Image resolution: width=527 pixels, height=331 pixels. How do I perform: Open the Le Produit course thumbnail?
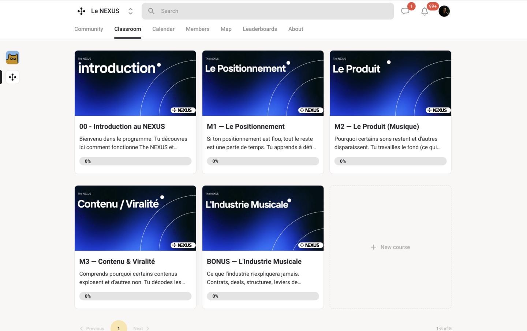(x=390, y=83)
